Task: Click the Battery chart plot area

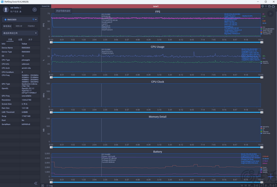Action: pos(156,165)
